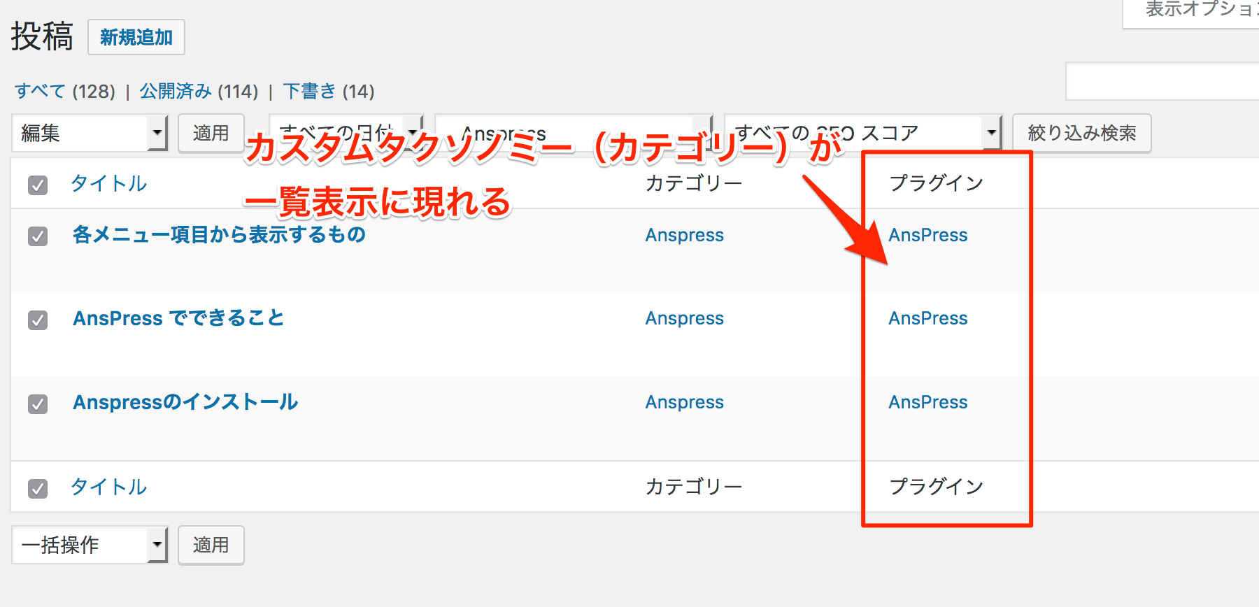
Task: Click Anspress category in 各メニュー項目 row
Action: [685, 236]
